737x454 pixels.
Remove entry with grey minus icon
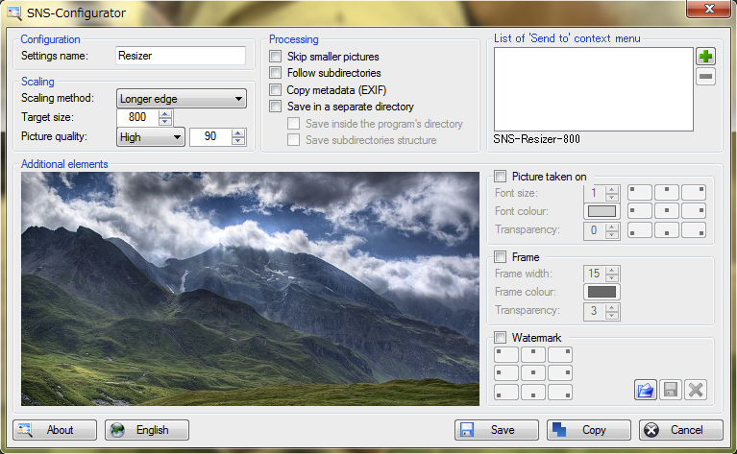click(705, 77)
